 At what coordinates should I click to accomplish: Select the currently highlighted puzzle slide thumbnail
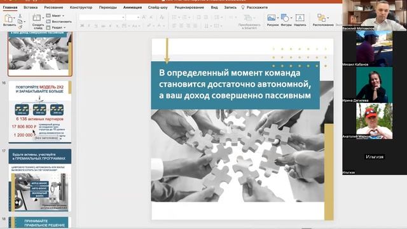click(x=39, y=53)
